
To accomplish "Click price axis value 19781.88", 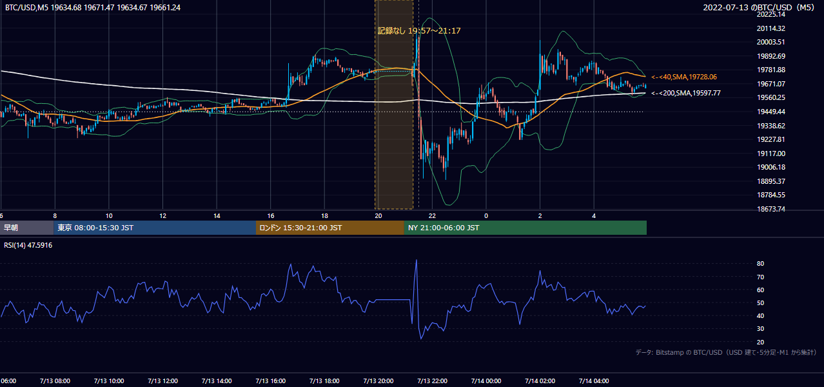I will tap(771, 70).
